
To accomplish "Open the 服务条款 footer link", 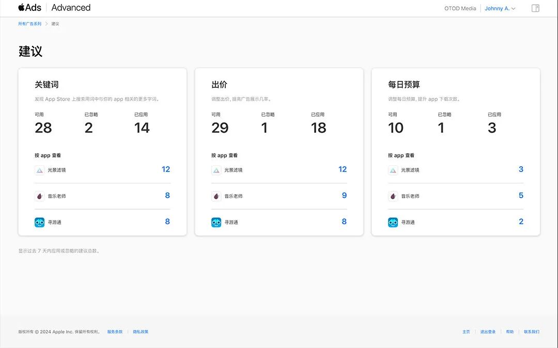I will (115, 331).
